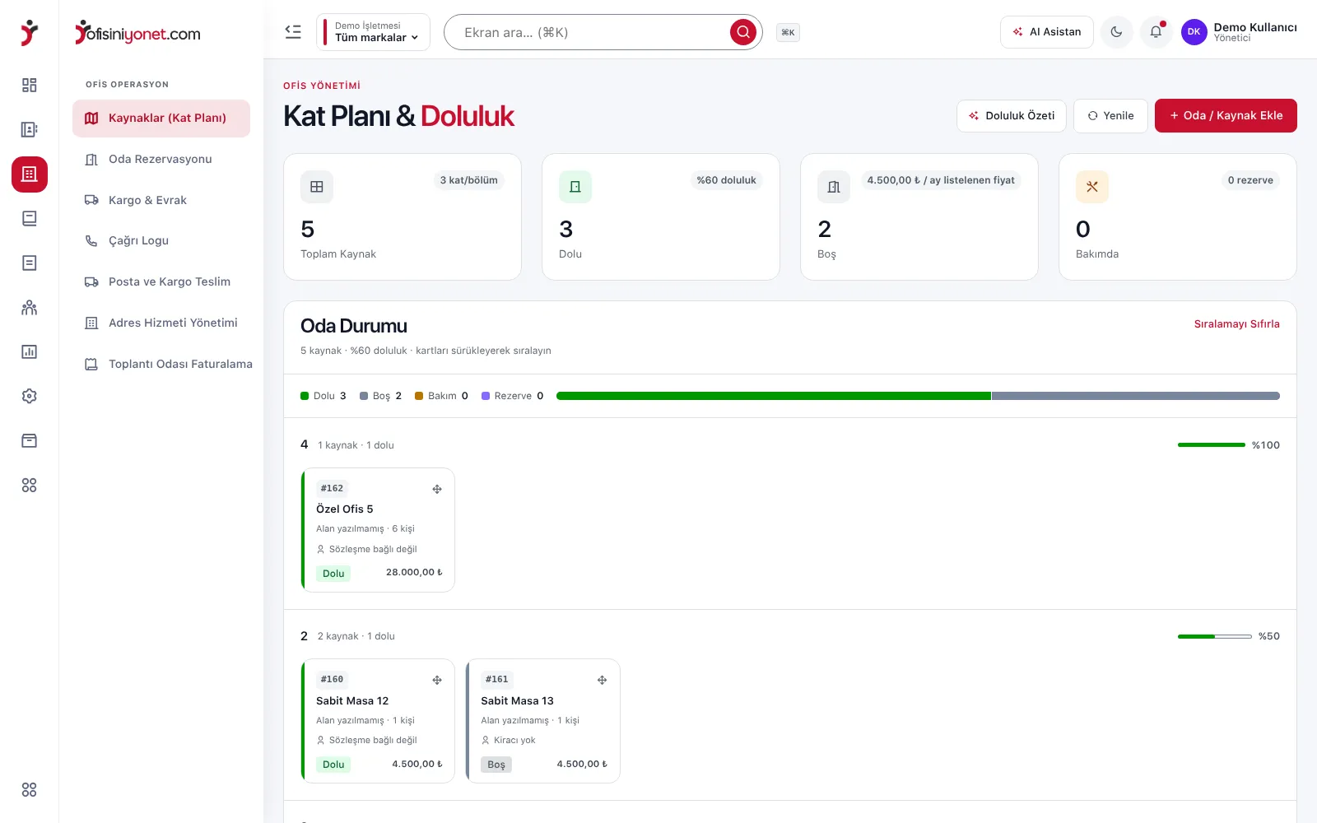Click the DK user avatar
The width and height of the screenshot is (1317, 823).
(1194, 32)
